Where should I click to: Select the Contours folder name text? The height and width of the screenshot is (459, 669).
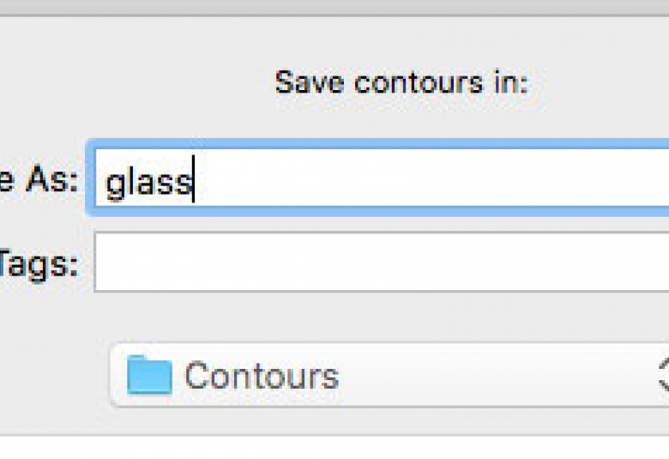(x=262, y=375)
